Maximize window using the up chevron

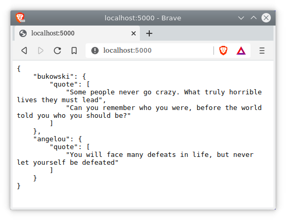tap(254, 18)
